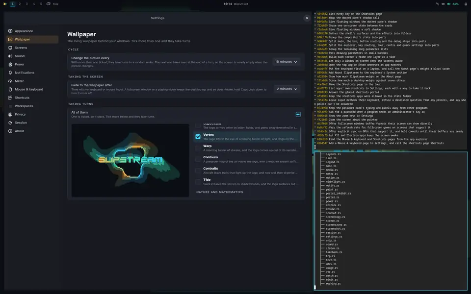Click the launcher arrows icon in top bar
The height and width of the screenshot is (294, 471).
[x=5, y=4]
